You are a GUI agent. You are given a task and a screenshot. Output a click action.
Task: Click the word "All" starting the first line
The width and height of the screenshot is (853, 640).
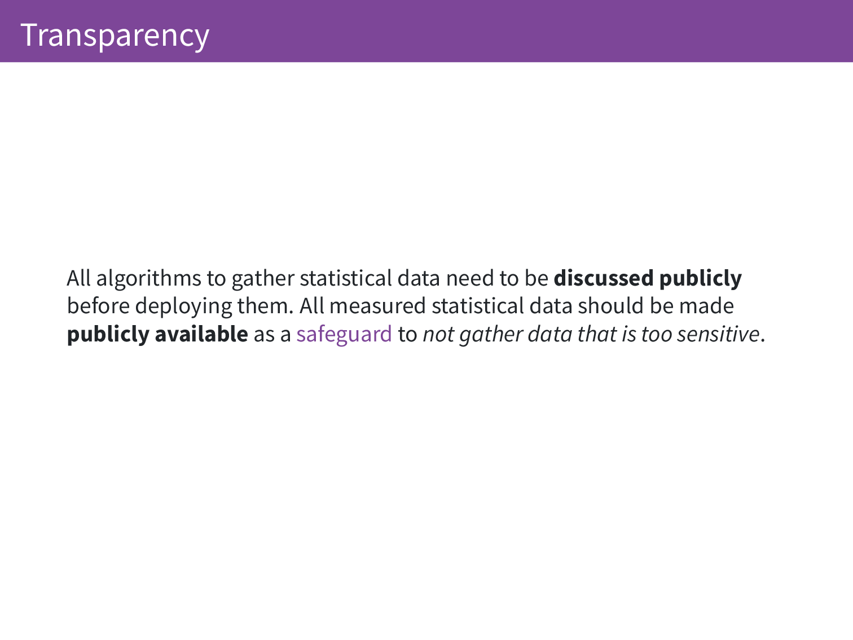(78, 278)
